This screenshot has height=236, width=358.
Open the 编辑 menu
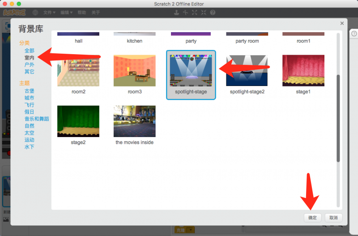(x=66, y=13)
